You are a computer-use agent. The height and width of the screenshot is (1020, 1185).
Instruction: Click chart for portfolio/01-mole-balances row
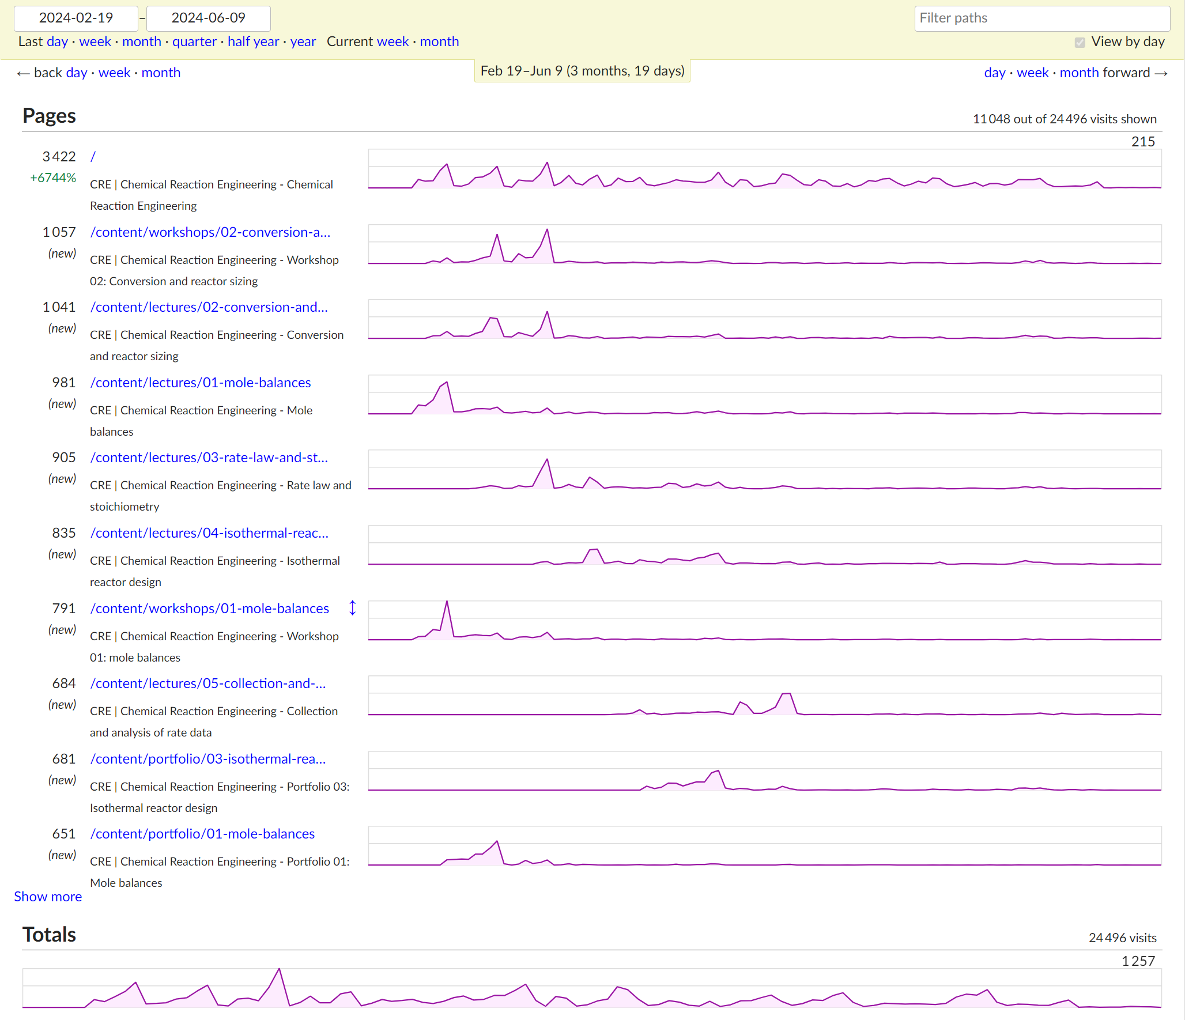click(x=764, y=846)
